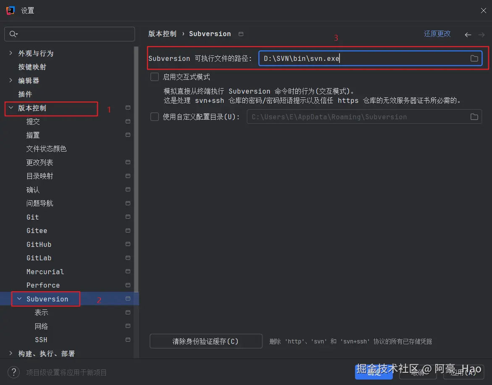Click the settings search field

tap(70, 34)
